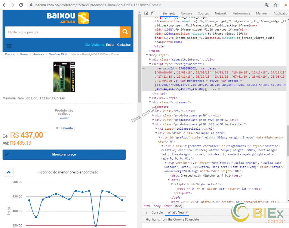Click the orange search magnifier button
This screenshot has height=228, width=289.
click(125, 32)
